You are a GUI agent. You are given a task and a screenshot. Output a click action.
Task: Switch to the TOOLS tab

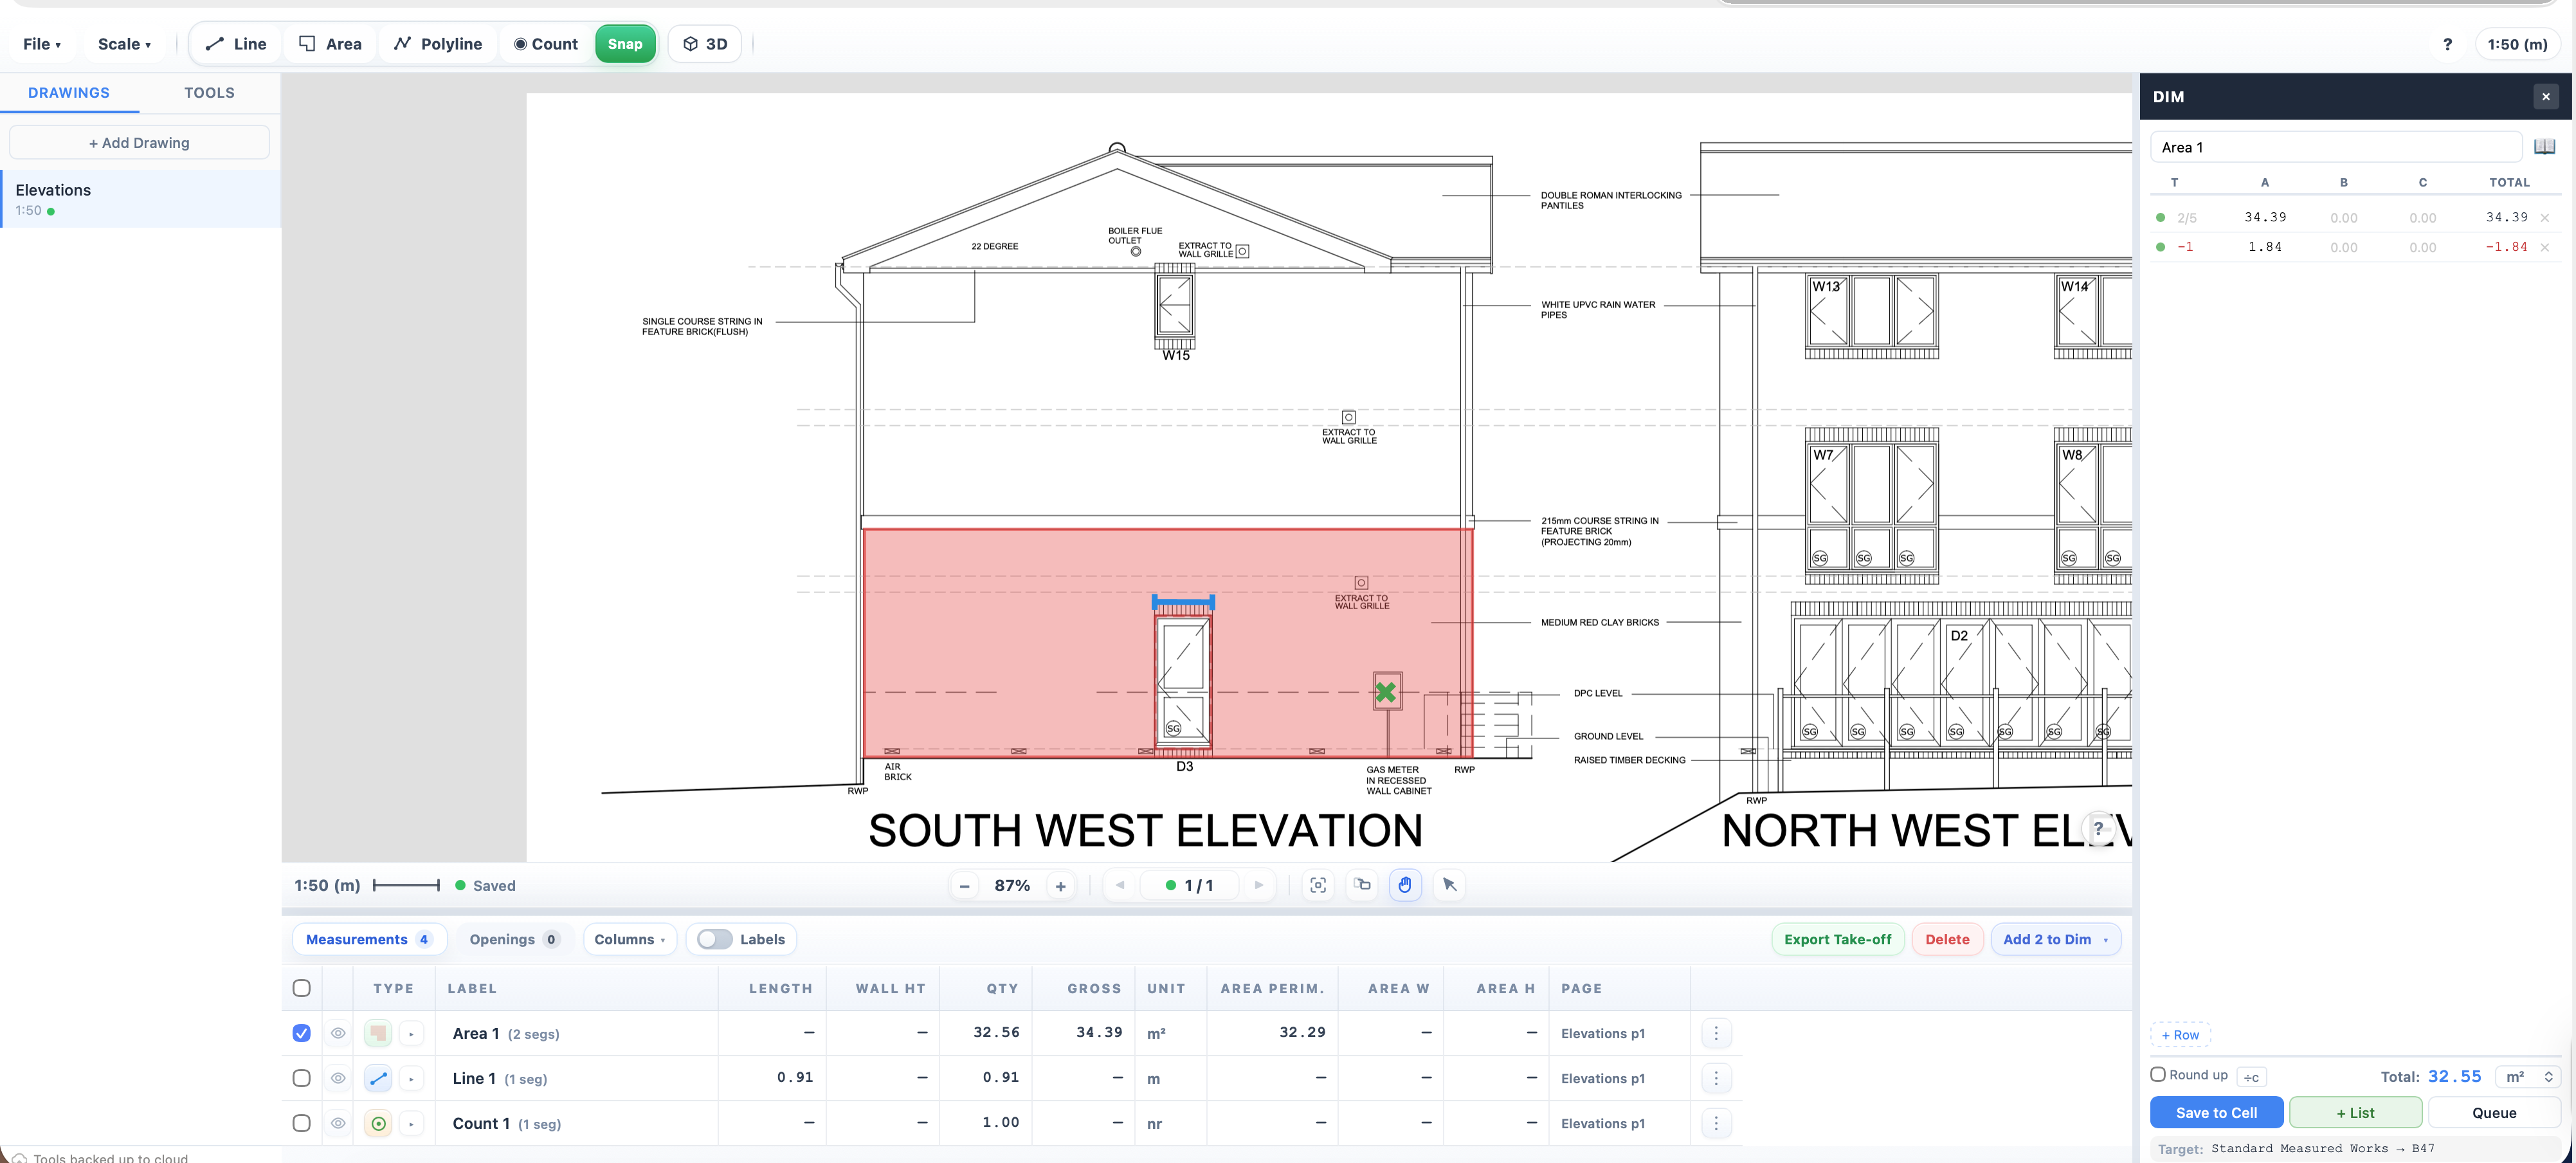coord(209,93)
